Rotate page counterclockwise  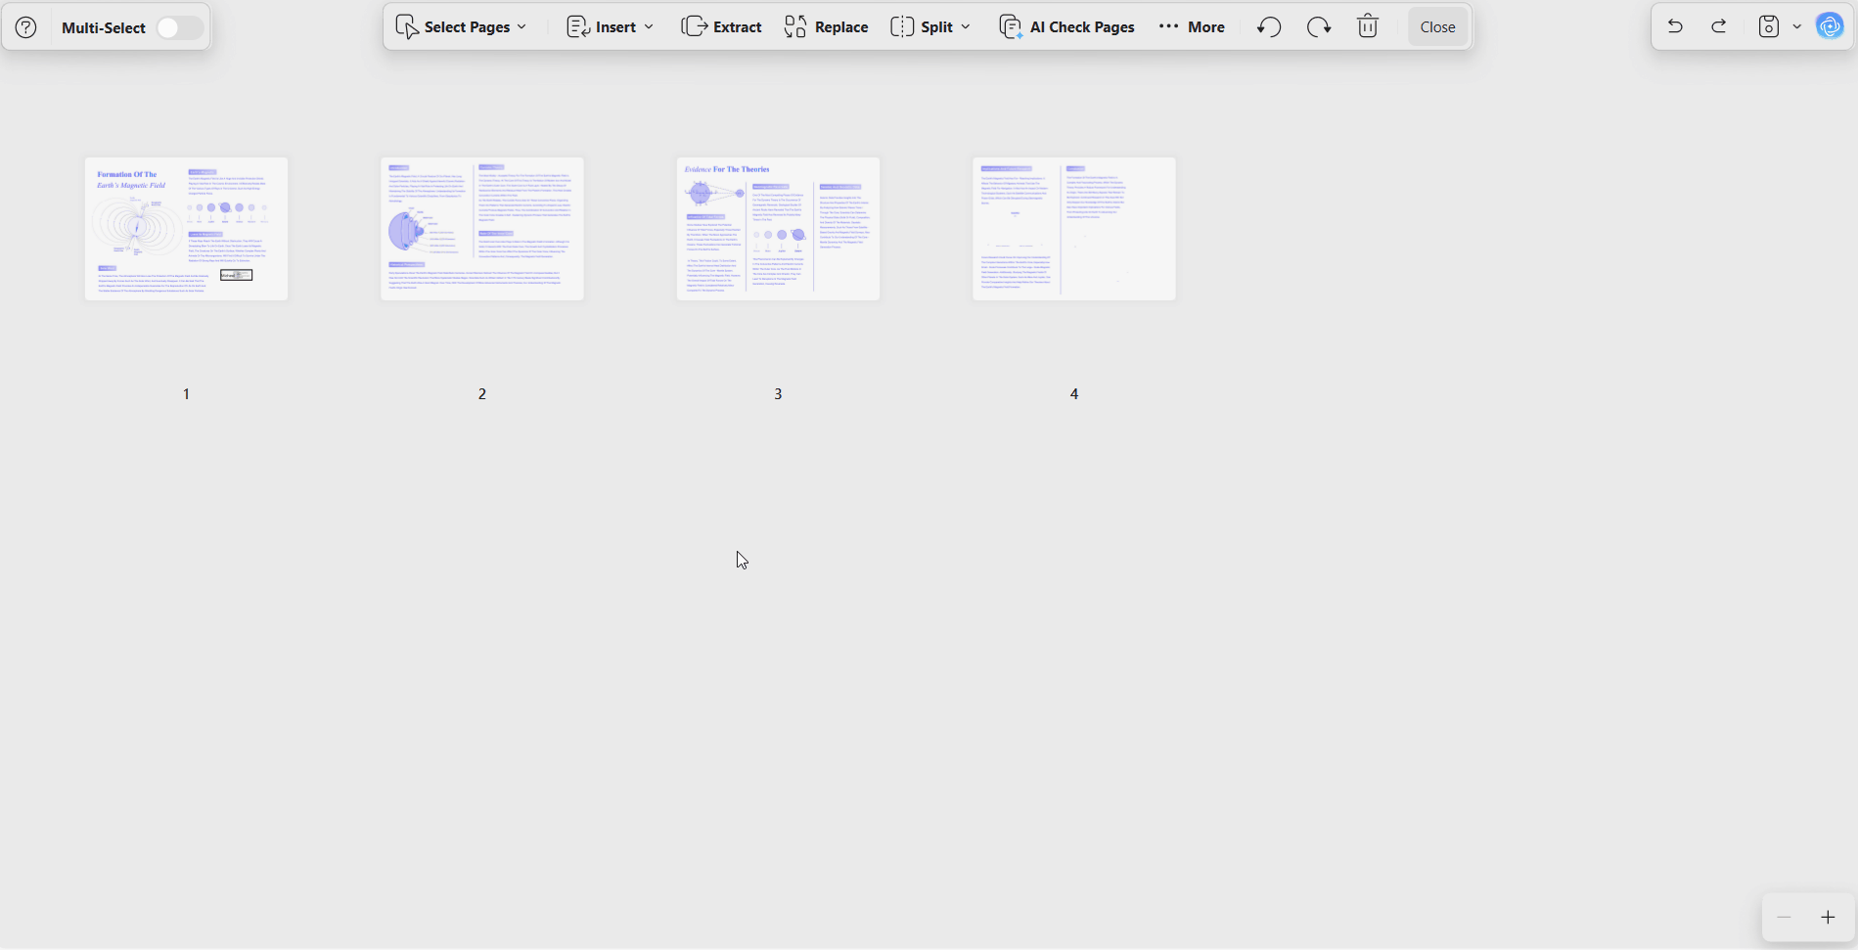click(1269, 27)
